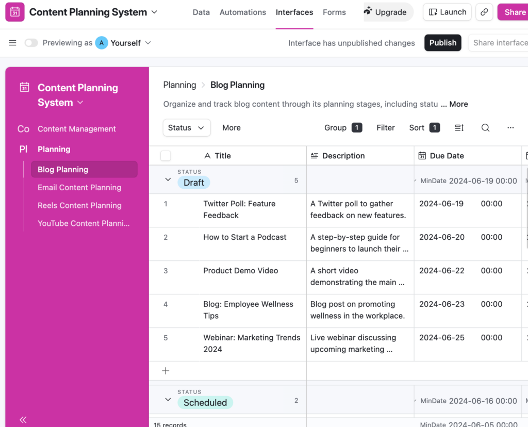Click the plus icon to add record
Image resolution: width=528 pixels, height=427 pixels.
166,371
